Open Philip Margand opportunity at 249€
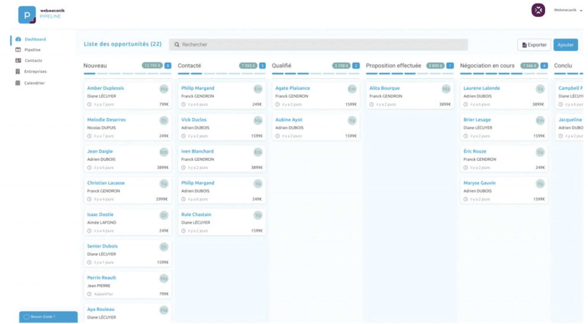This screenshot has height=324, width=588. [198, 88]
